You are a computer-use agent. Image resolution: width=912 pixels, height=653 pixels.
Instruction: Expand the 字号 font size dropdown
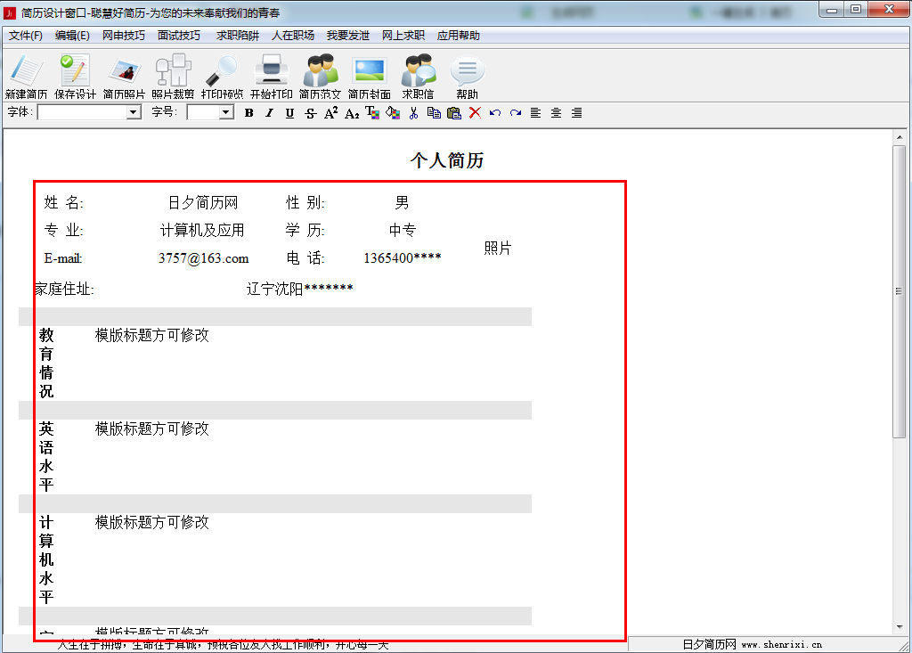click(x=225, y=112)
